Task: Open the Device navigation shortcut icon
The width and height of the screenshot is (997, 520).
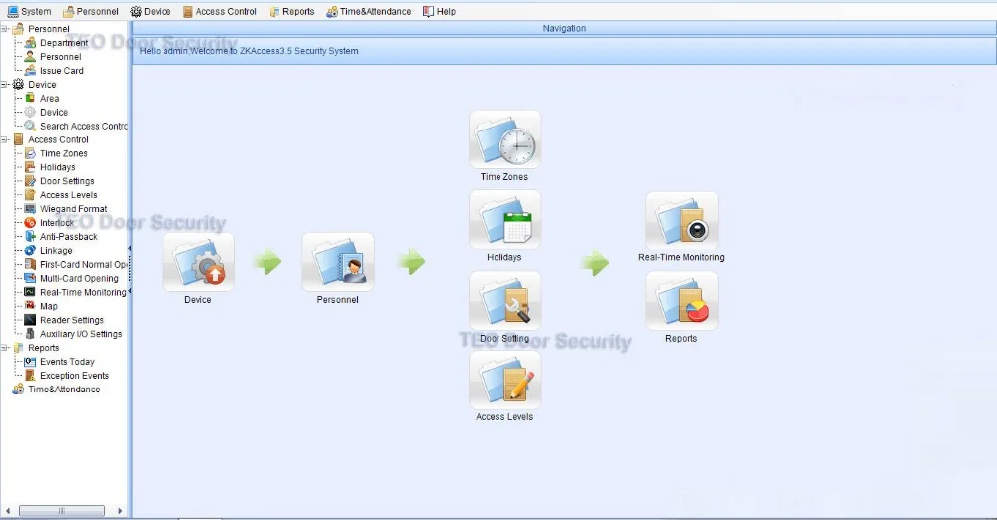Action: [x=198, y=262]
